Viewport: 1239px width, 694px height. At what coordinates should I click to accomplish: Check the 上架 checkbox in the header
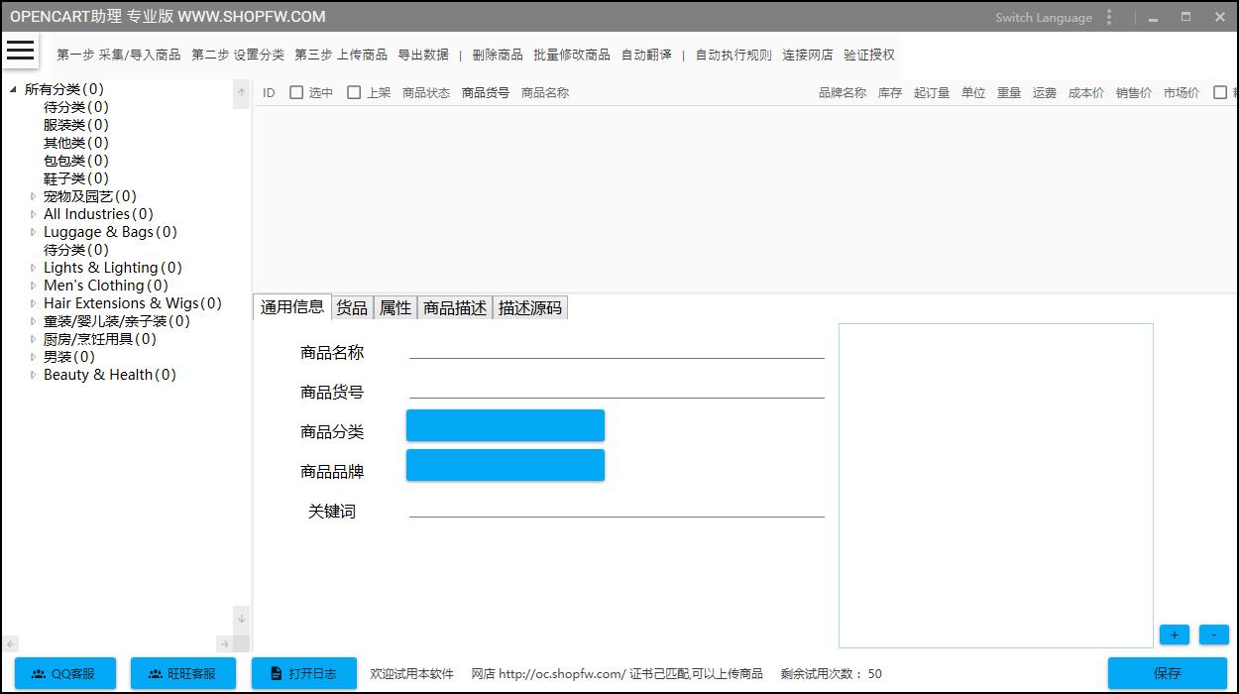click(x=353, y=91)
